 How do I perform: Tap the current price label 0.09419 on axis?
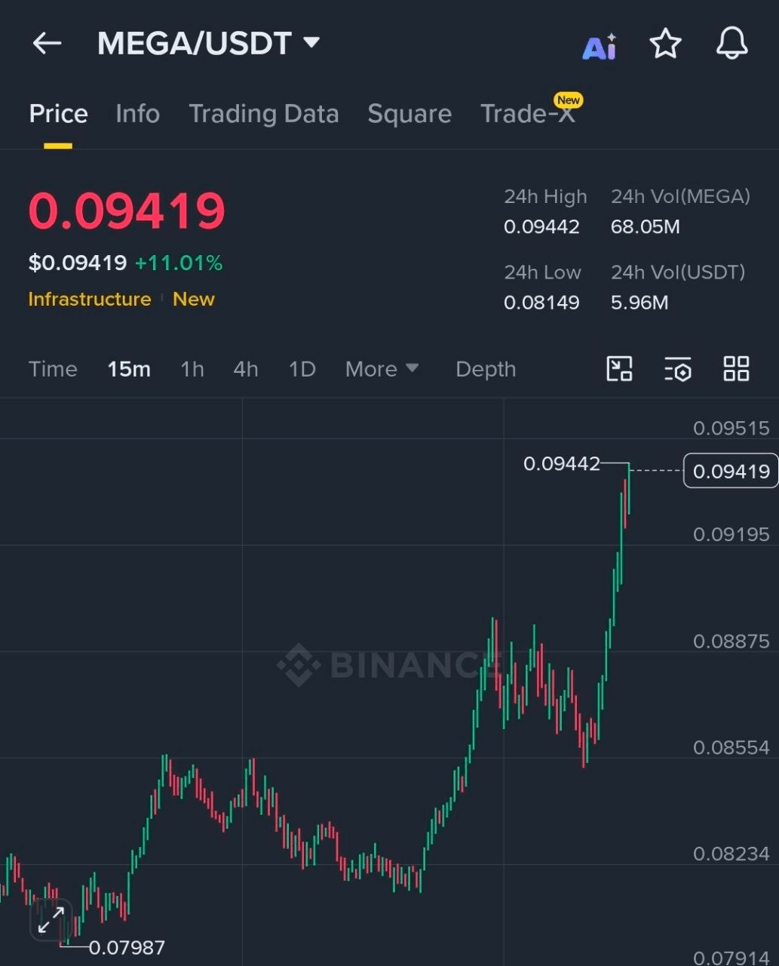pyautogui.click(x=731, y=471)
